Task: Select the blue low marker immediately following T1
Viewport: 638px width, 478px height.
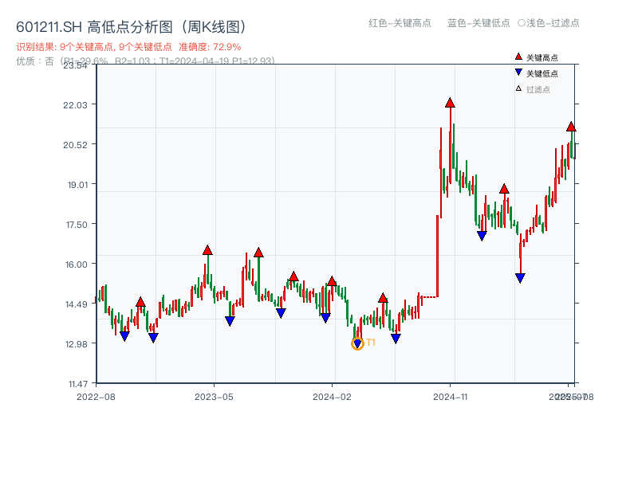Action: 396,338
